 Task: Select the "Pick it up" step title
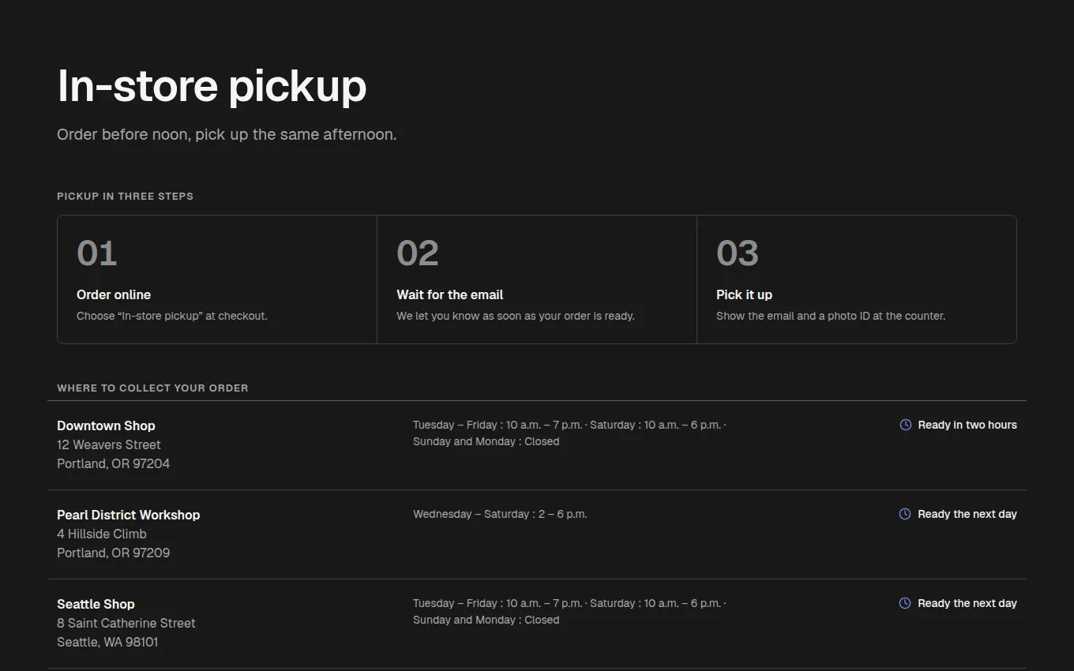click(x=744, y=294)
